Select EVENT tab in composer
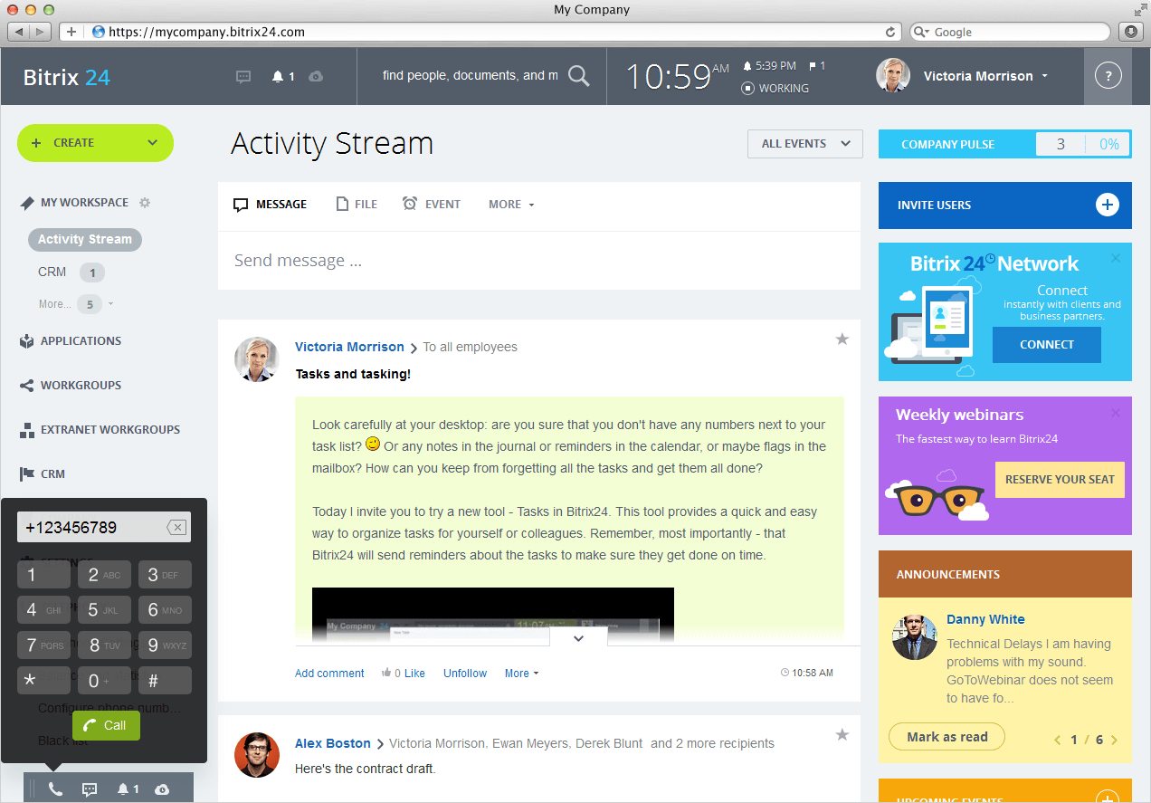Screen dimensions: 1151x803 pyautogui.click(x=432, y=205)
